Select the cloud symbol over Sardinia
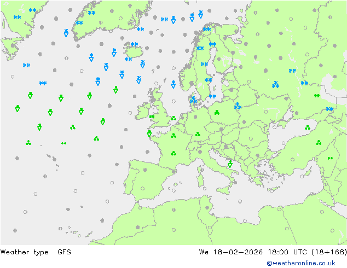The width and height of the screenshot is (347, 268). point(203,170)
